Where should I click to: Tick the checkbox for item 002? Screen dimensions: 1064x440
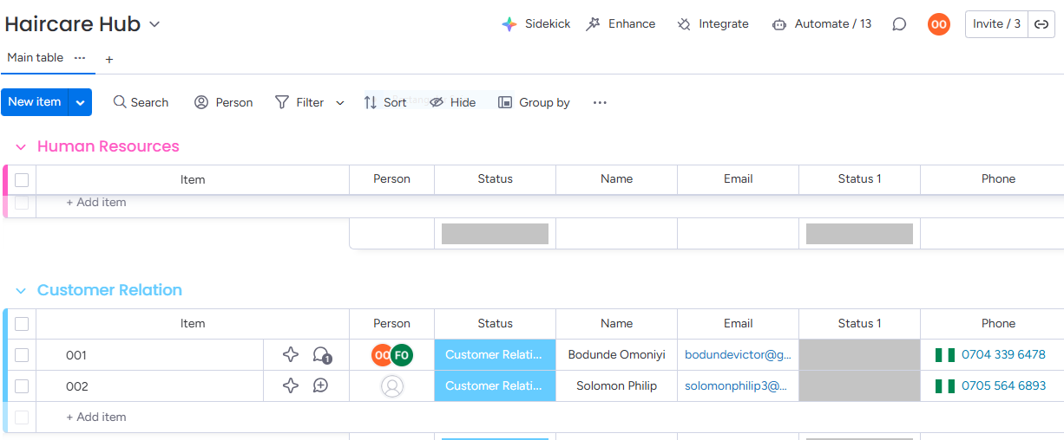22,386
